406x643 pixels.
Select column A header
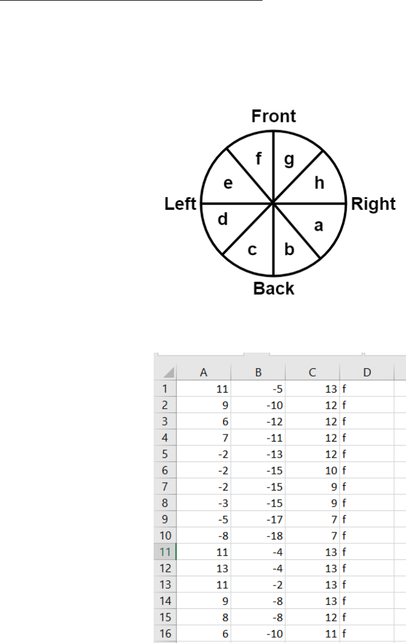[203, 372]
